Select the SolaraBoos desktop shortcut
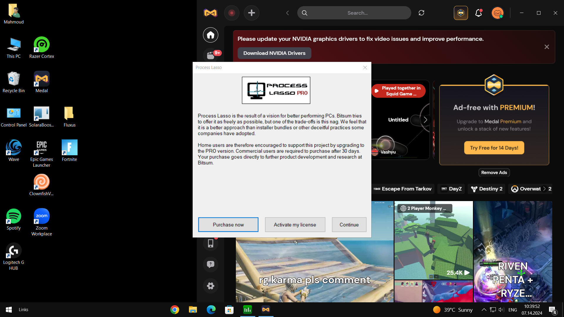564x317 pixels. coord(42,117)
